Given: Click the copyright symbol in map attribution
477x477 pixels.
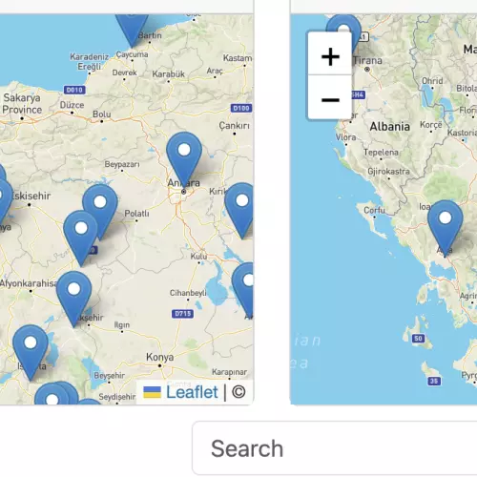Looking at the screenshot, I should 238,392.
